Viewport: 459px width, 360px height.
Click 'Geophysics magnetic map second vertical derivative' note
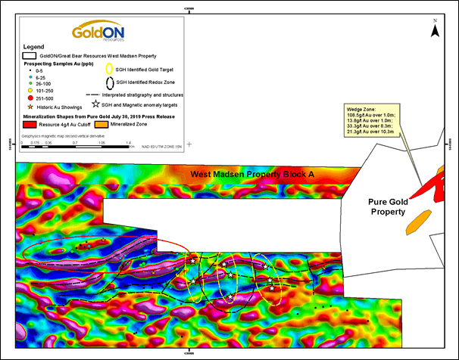pos(63,136)
